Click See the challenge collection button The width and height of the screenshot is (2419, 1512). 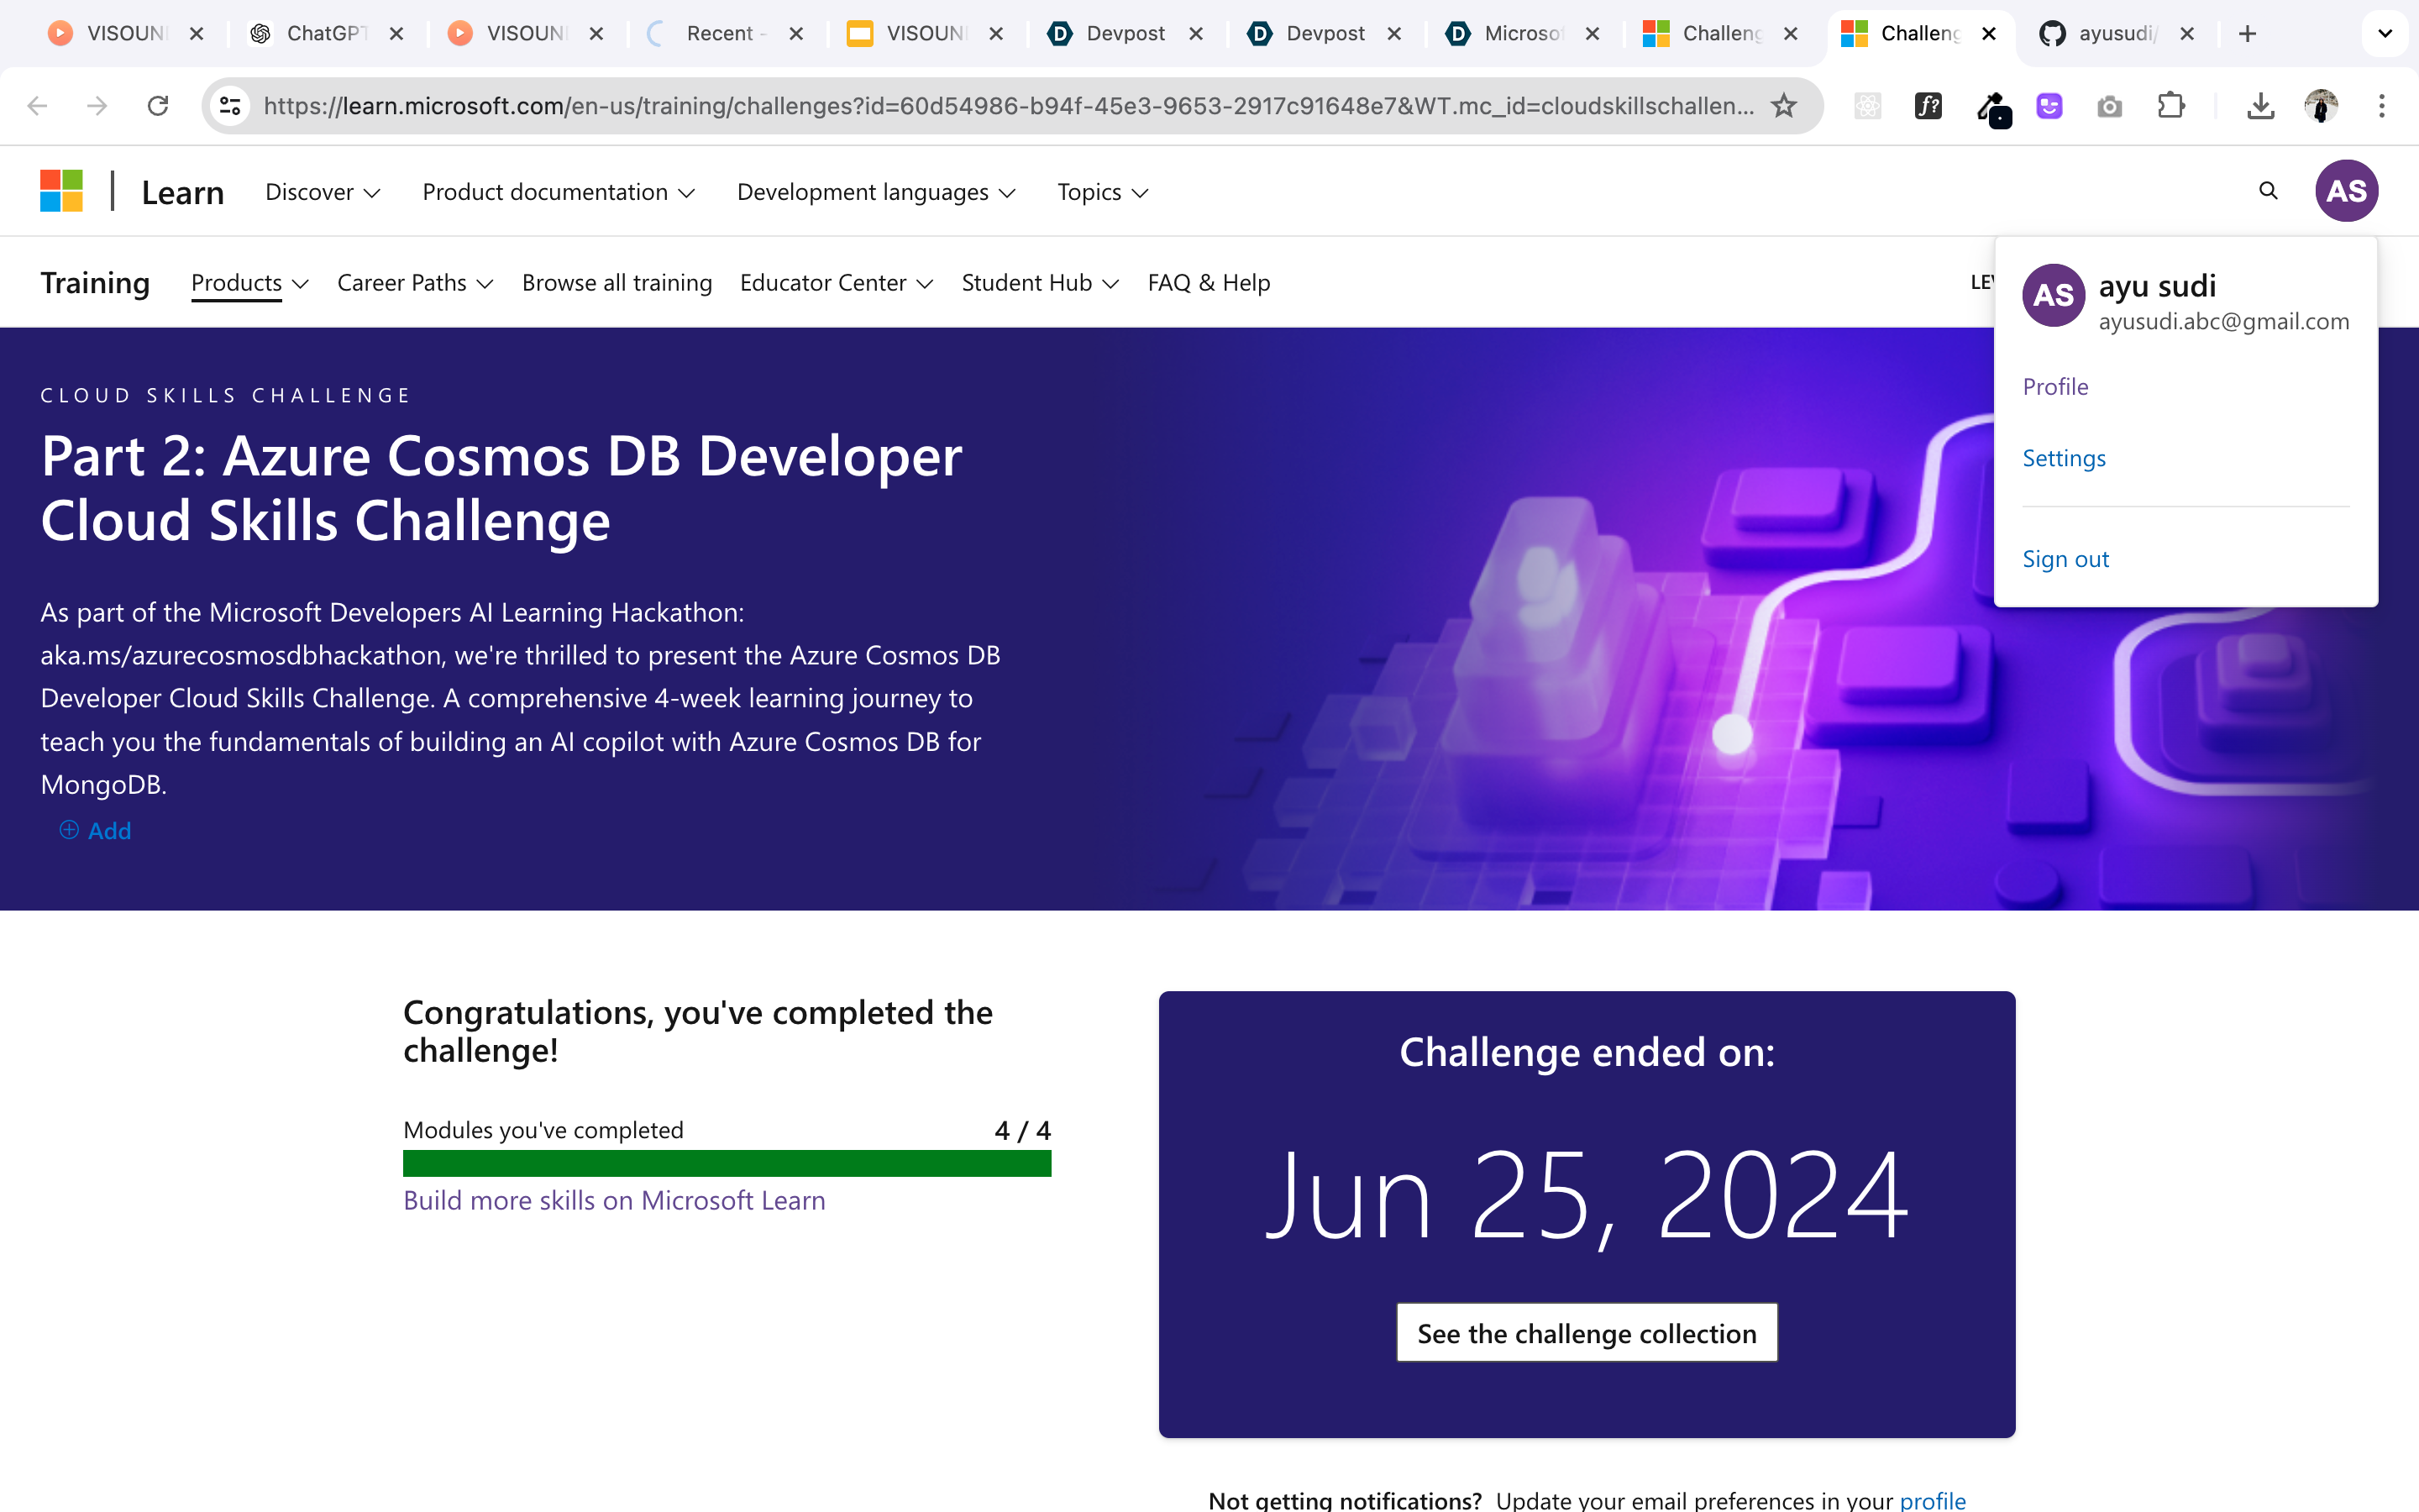pyautogui.click(x=1587, y=1333)
